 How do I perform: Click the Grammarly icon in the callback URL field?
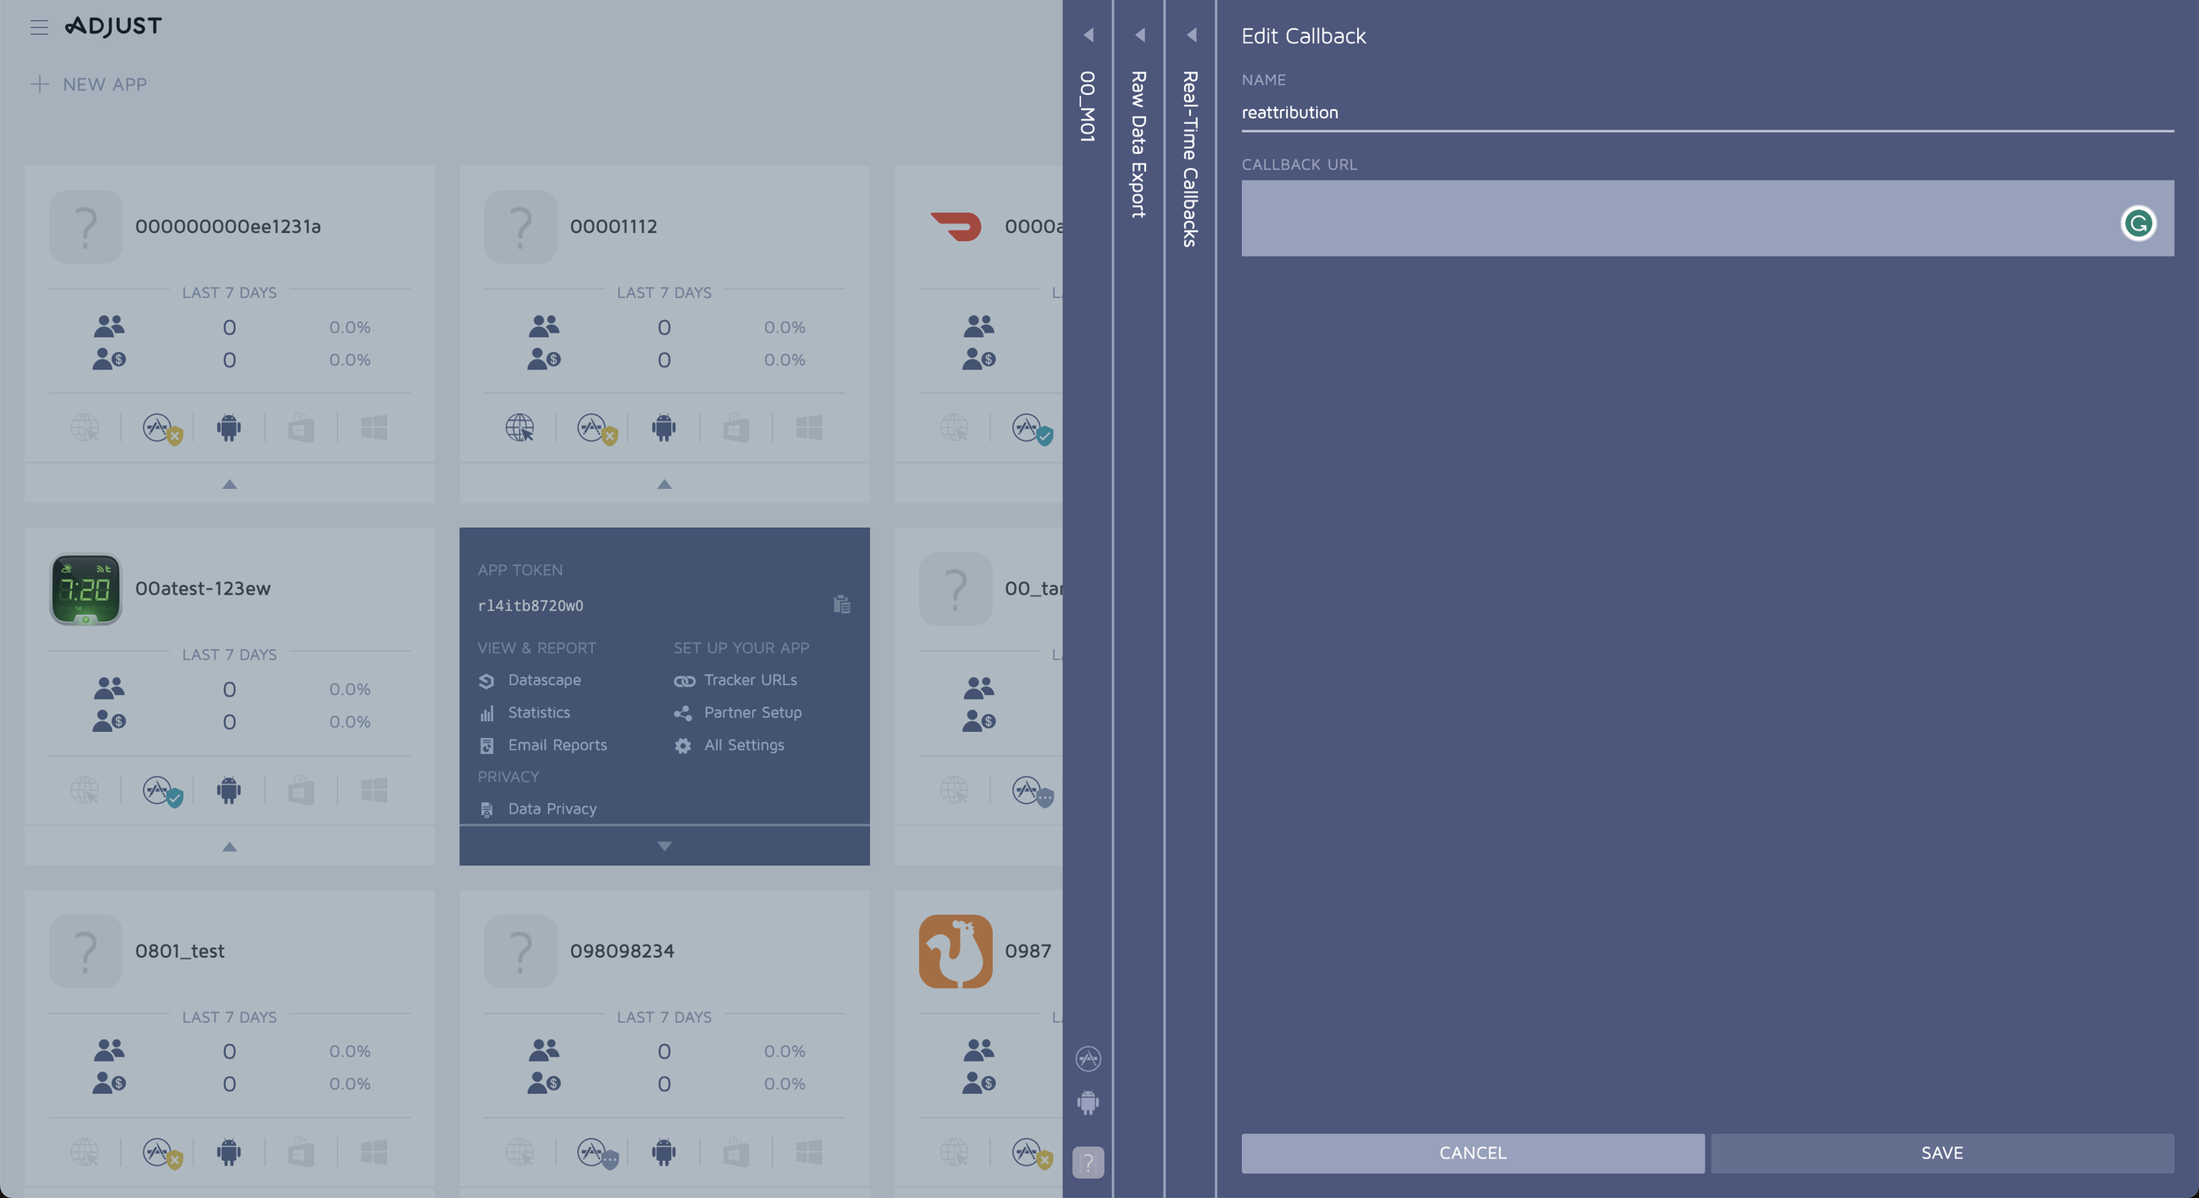click(x=2140, y=223)
